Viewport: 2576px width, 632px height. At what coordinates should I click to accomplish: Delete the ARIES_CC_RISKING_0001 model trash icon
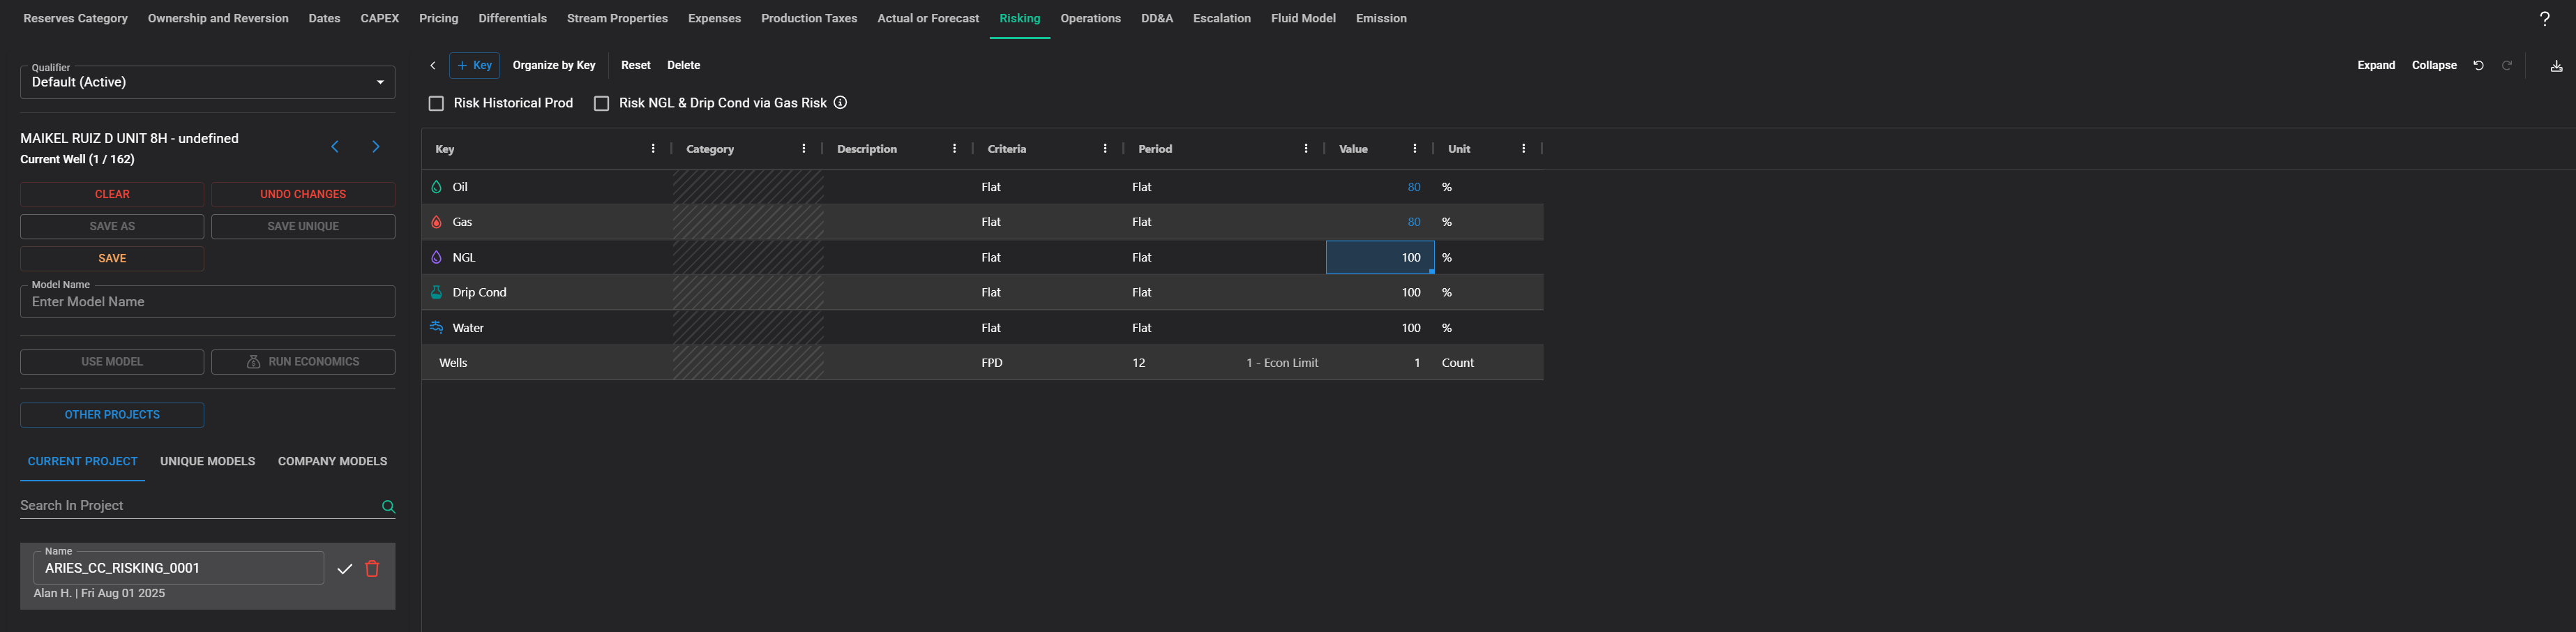coord(372,569)
